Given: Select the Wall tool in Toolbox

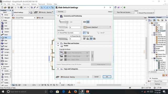Looking at the screenshot, I should point(5,23).
